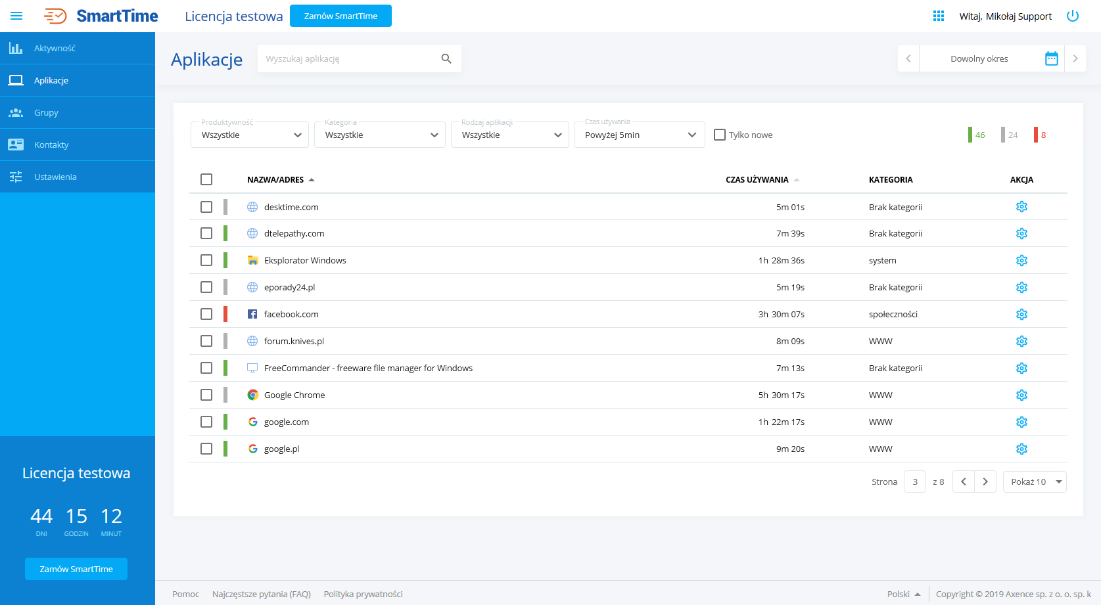Check the select-all checkbox in the table header
The image size is (1101, 605).
207,179
